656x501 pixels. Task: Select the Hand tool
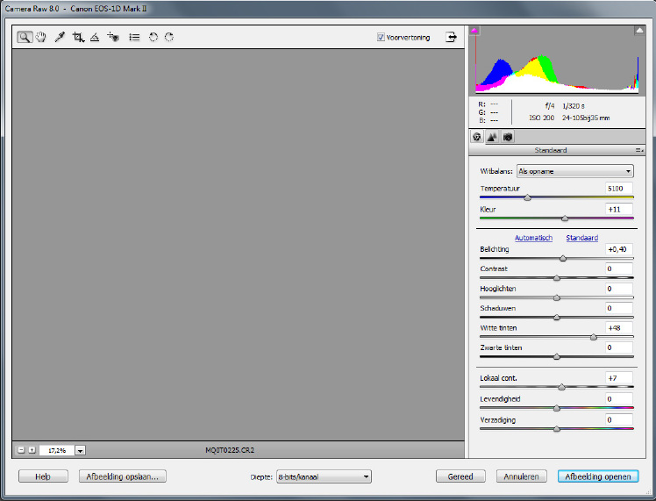40,37
